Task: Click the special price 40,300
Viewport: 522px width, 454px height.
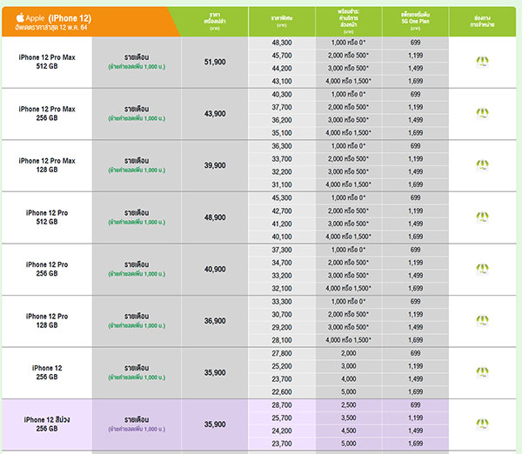Action: point(282,95)
